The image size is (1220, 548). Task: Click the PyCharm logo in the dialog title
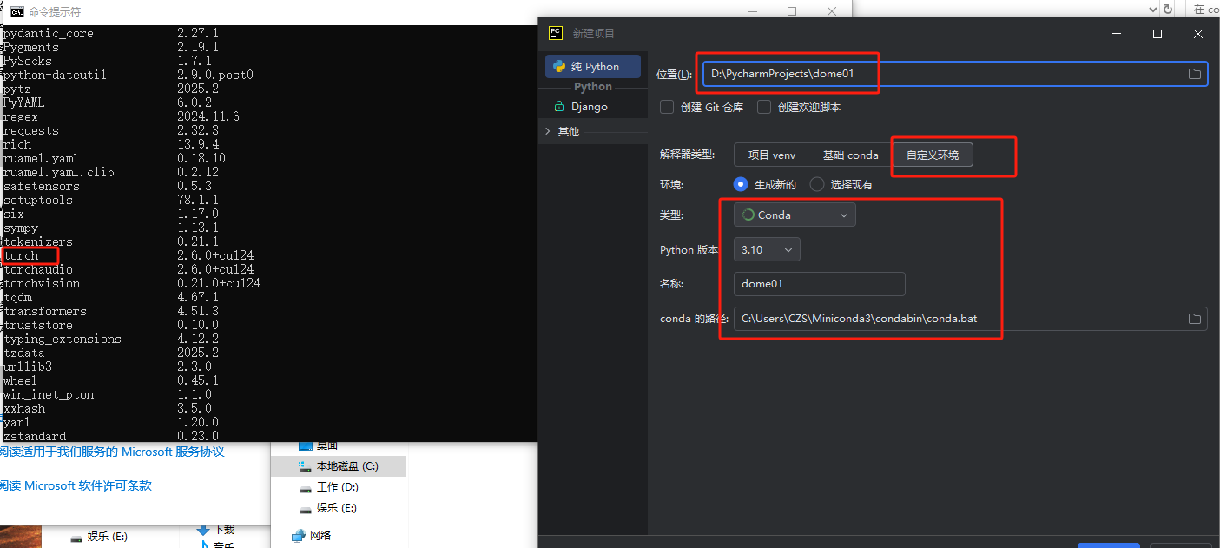[556, 33]
